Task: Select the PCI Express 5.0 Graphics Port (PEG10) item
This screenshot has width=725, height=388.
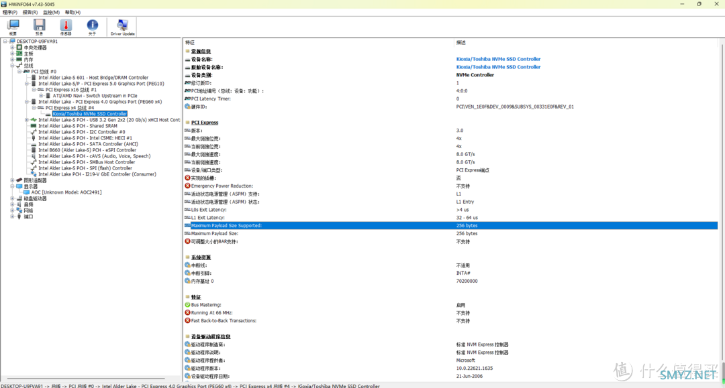Action: [x=101, y=84]
